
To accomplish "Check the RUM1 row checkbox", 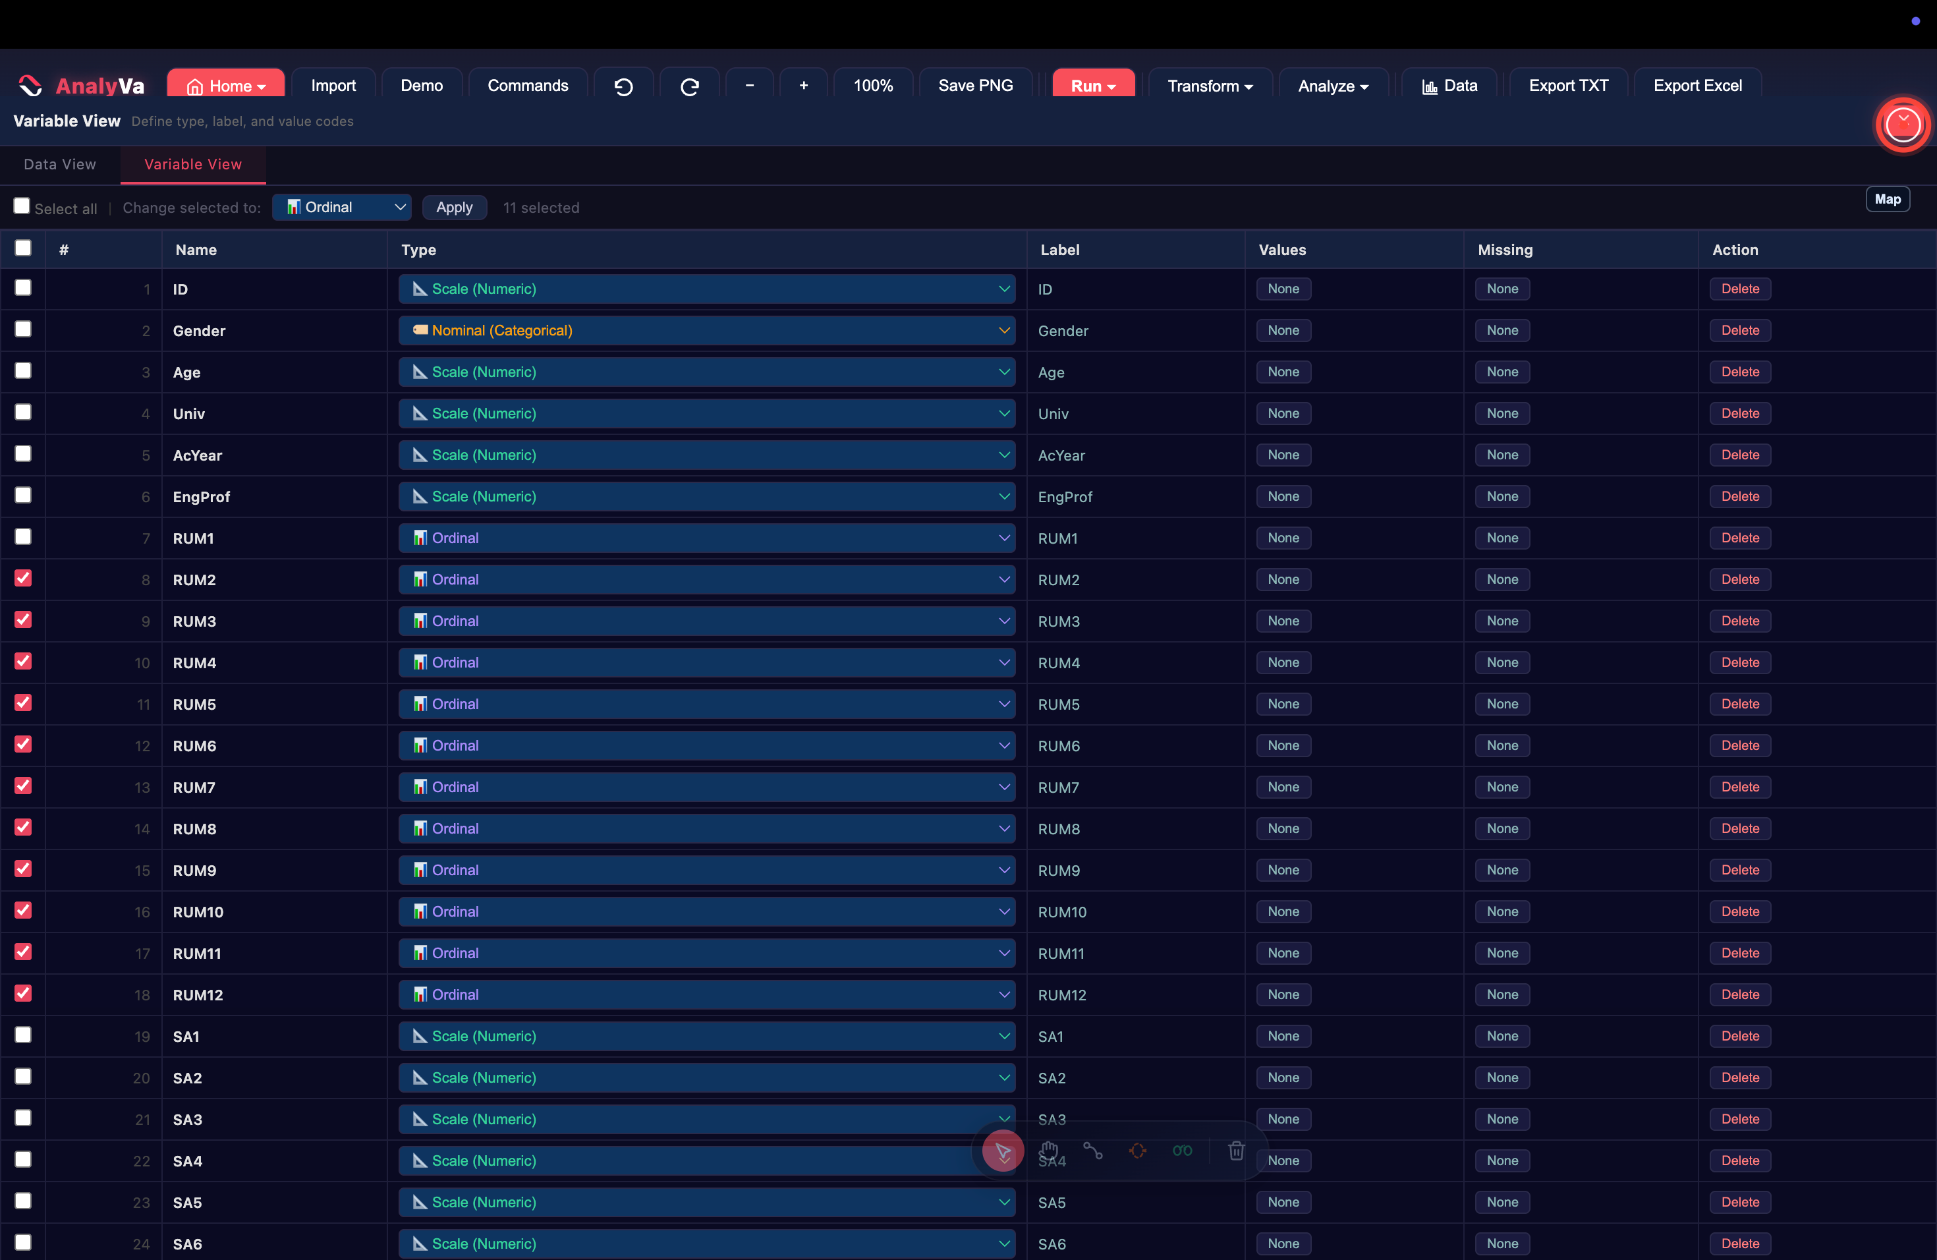I will [23, 536].
